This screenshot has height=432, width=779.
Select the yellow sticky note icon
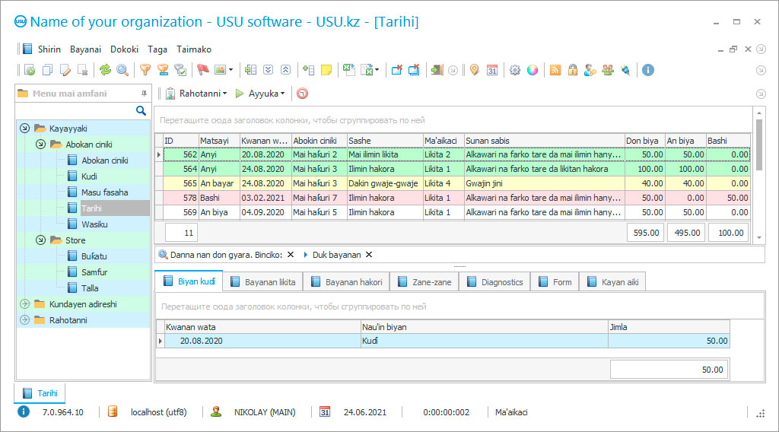pos(326,70)
